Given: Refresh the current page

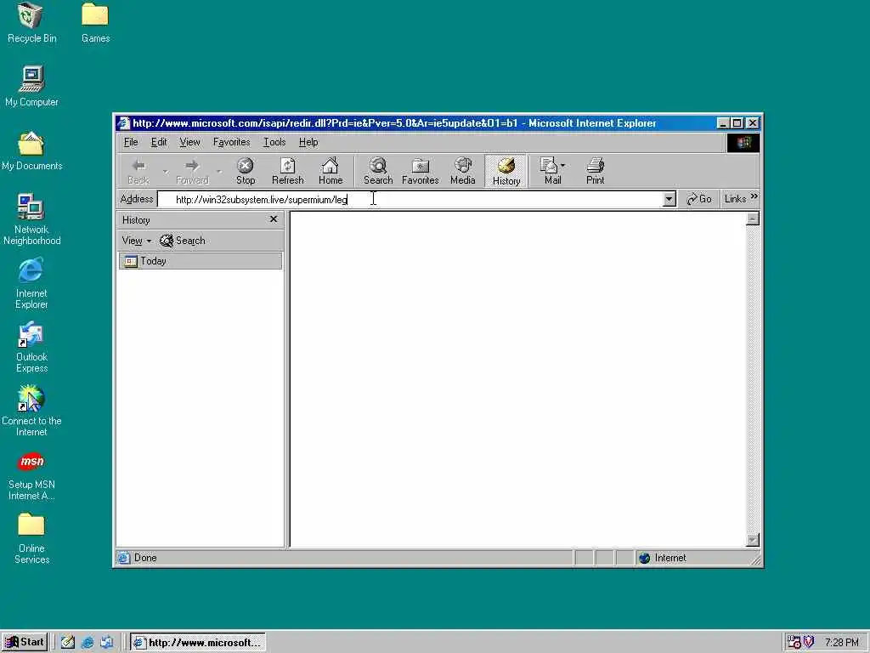Looking at the screenshot, I should (x=287, y=171).
